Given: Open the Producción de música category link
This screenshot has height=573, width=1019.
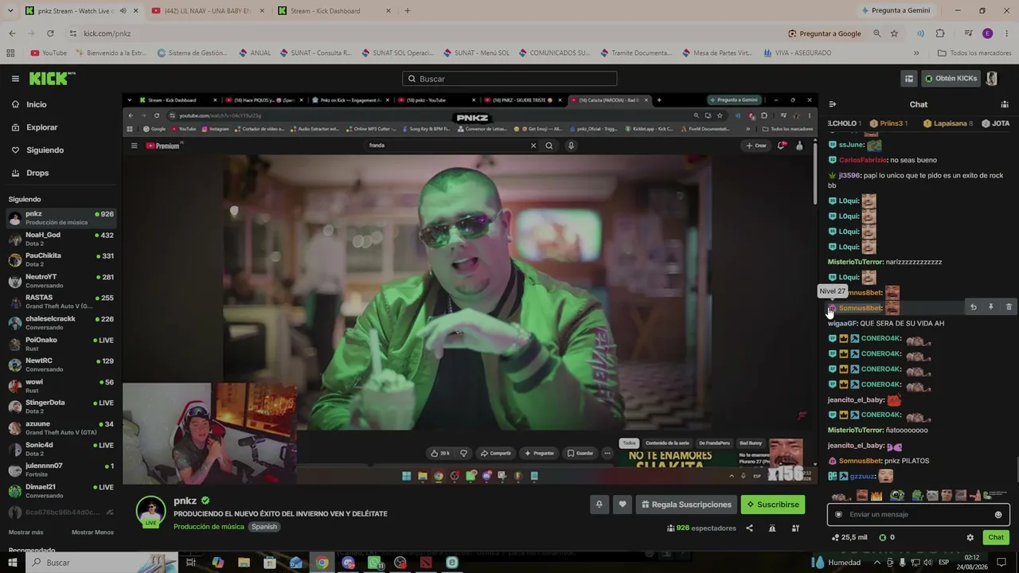Looking at the screenshot, I should [x=209, y=527].
